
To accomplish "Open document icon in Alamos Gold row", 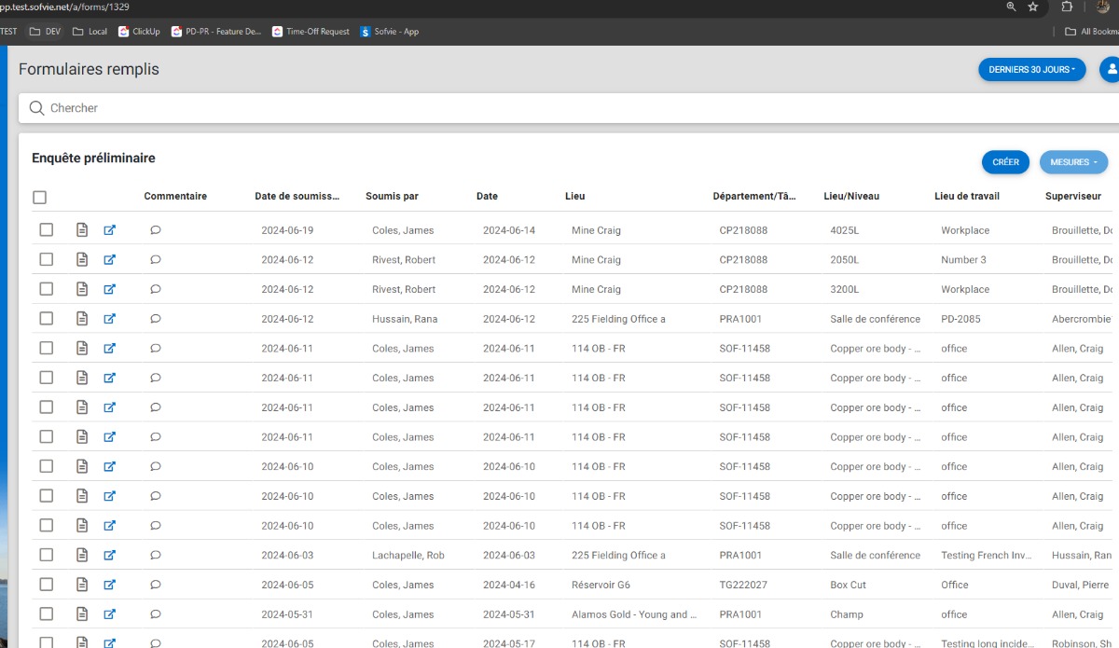I will click(82, 614).
